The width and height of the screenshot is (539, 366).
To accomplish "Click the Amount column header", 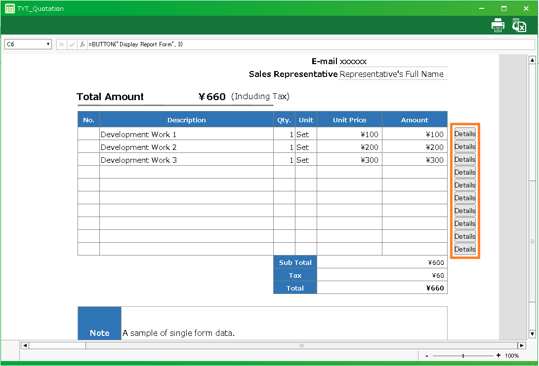I will click(x=415, y=120).
